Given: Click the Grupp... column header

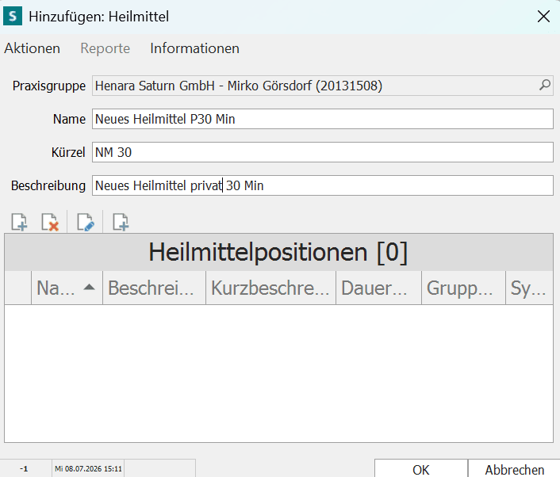Looking at the screenshot, I should click(463, 288).
